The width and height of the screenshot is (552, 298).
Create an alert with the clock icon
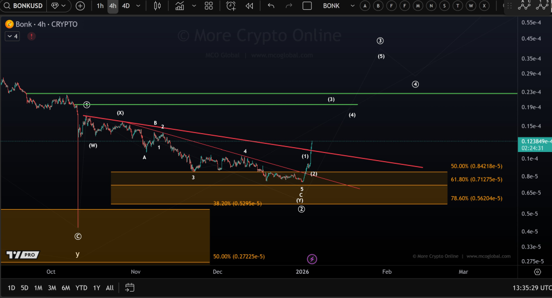[231, 5]
